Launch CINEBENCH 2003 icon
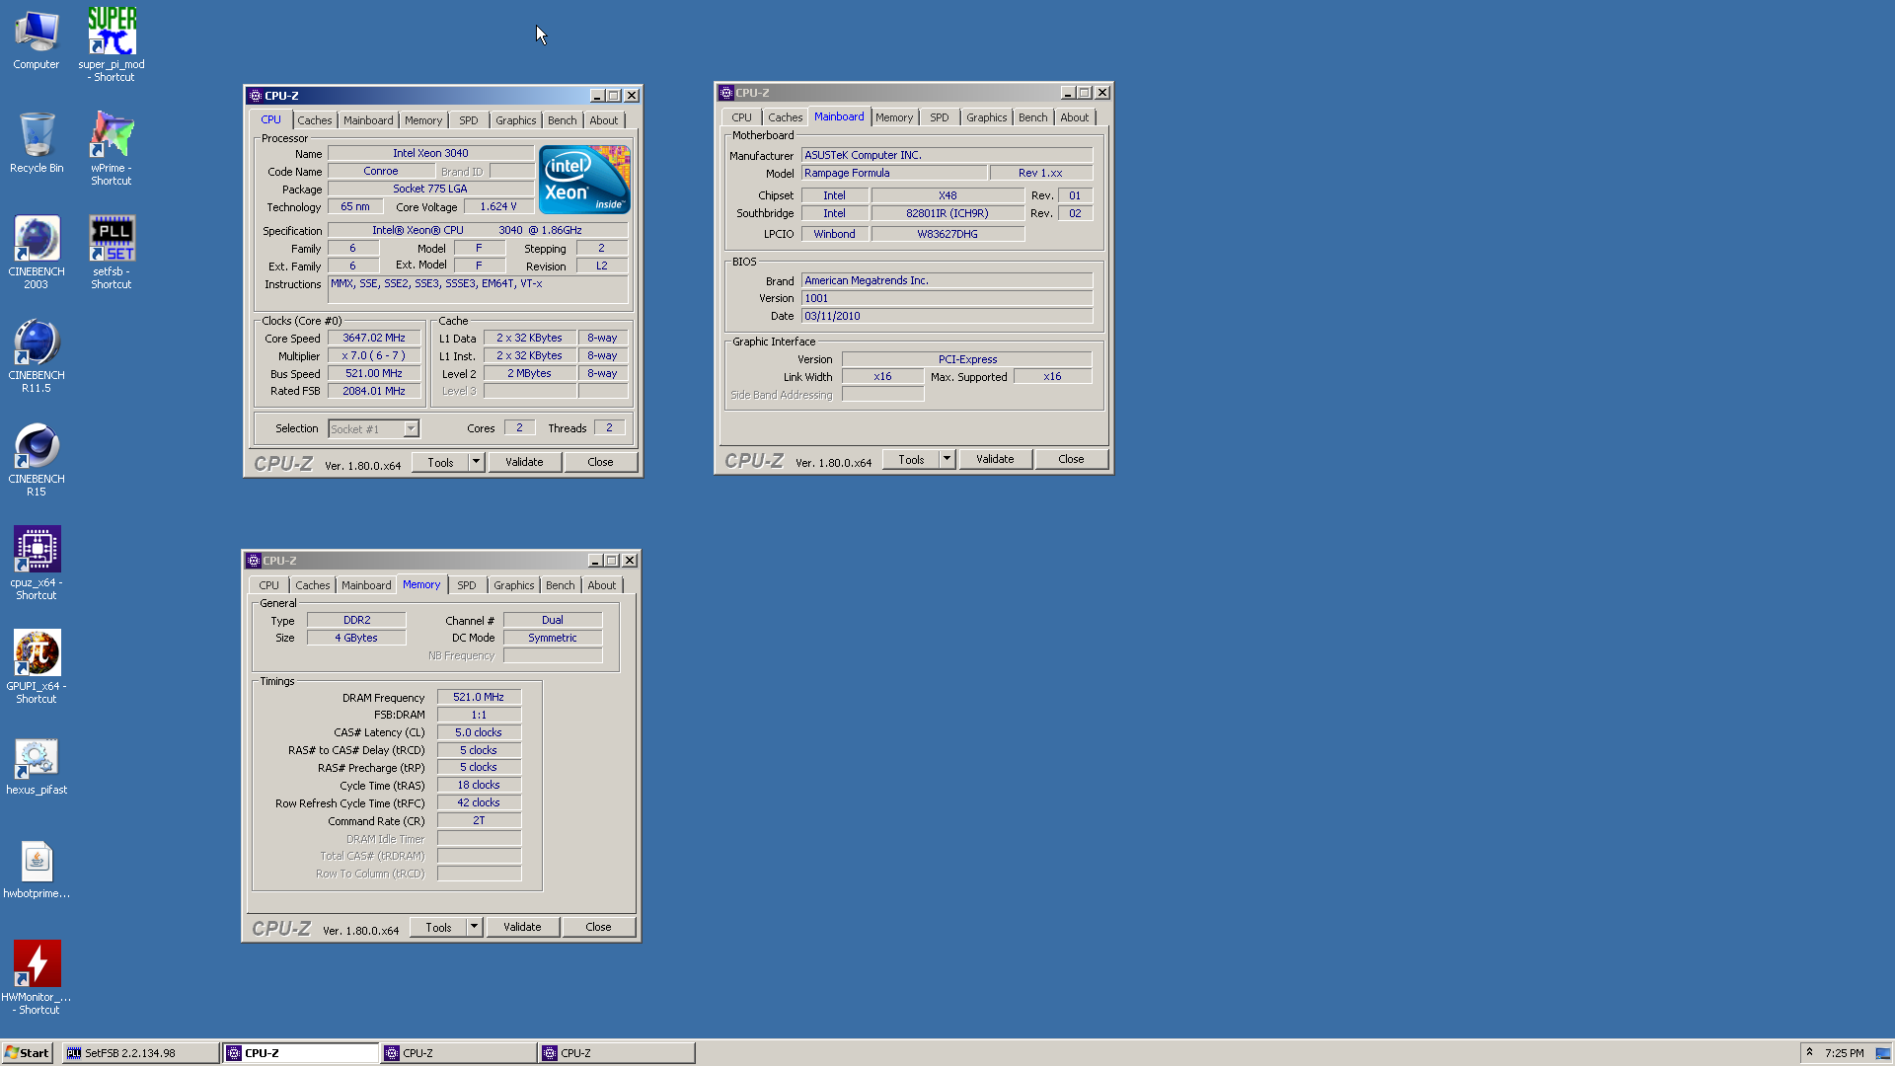Screen dimensions: 1895x1066 37,253
